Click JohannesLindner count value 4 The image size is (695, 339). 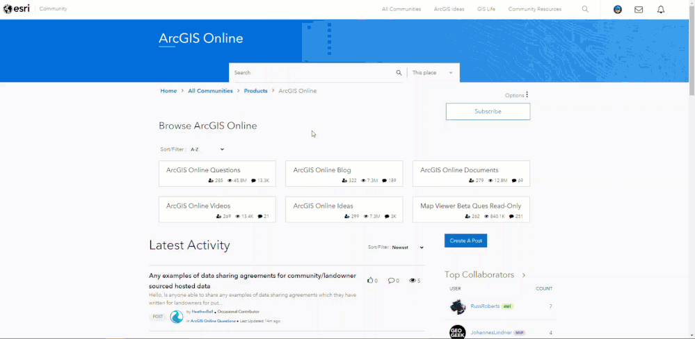tap(550, 332)
